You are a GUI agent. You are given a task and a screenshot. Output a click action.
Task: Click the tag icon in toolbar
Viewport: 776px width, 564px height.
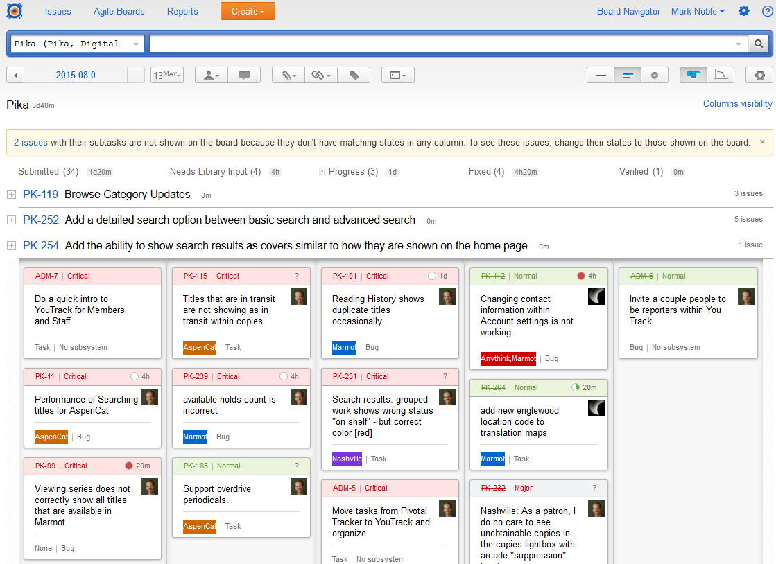(354, 75)
